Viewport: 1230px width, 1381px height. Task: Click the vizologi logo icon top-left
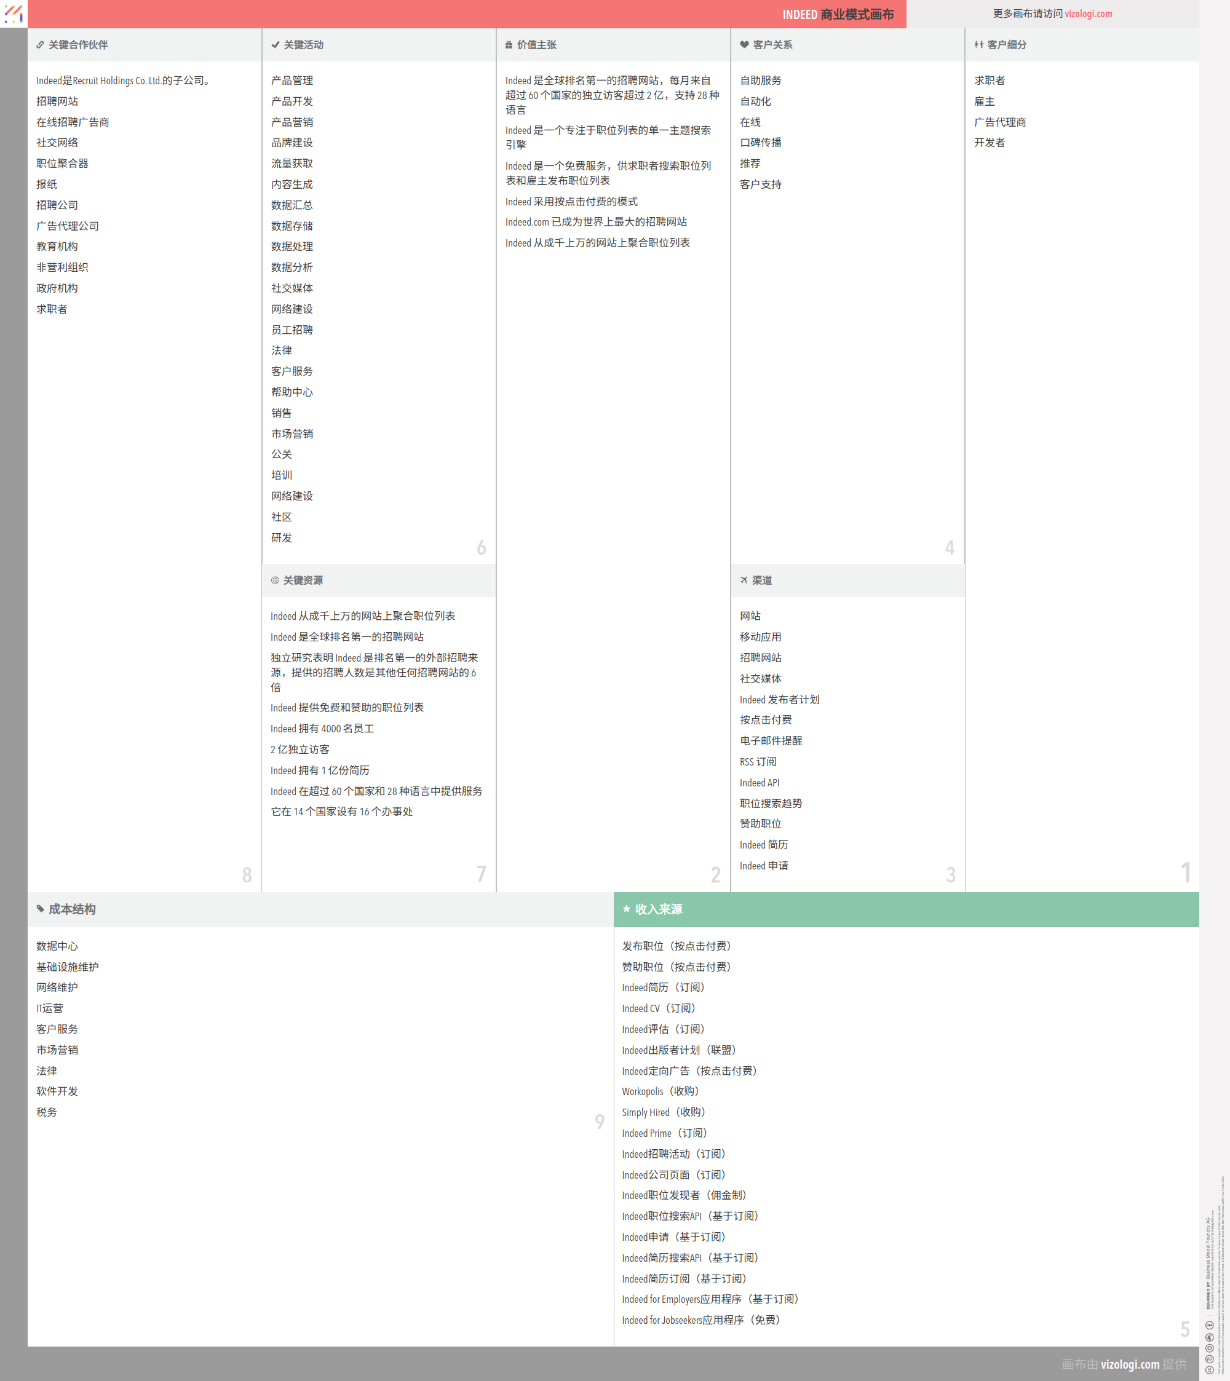(14, 14)
